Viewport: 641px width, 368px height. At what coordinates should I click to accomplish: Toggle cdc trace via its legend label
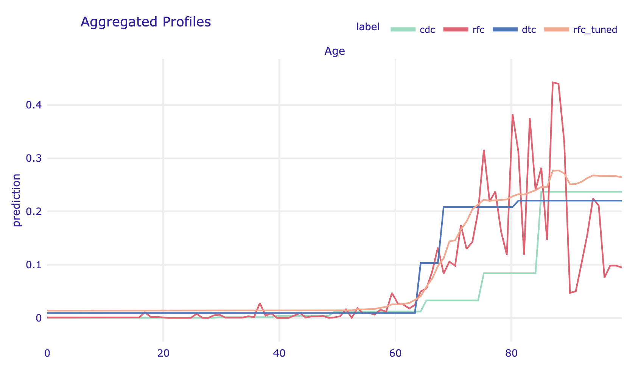click(x=427, y=30)
